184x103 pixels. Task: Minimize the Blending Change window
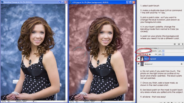click(60, 2)
